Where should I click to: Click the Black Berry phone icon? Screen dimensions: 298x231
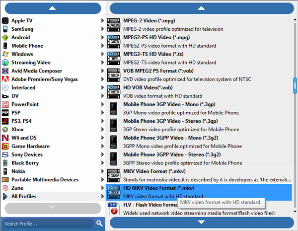(x=5, y=163)
